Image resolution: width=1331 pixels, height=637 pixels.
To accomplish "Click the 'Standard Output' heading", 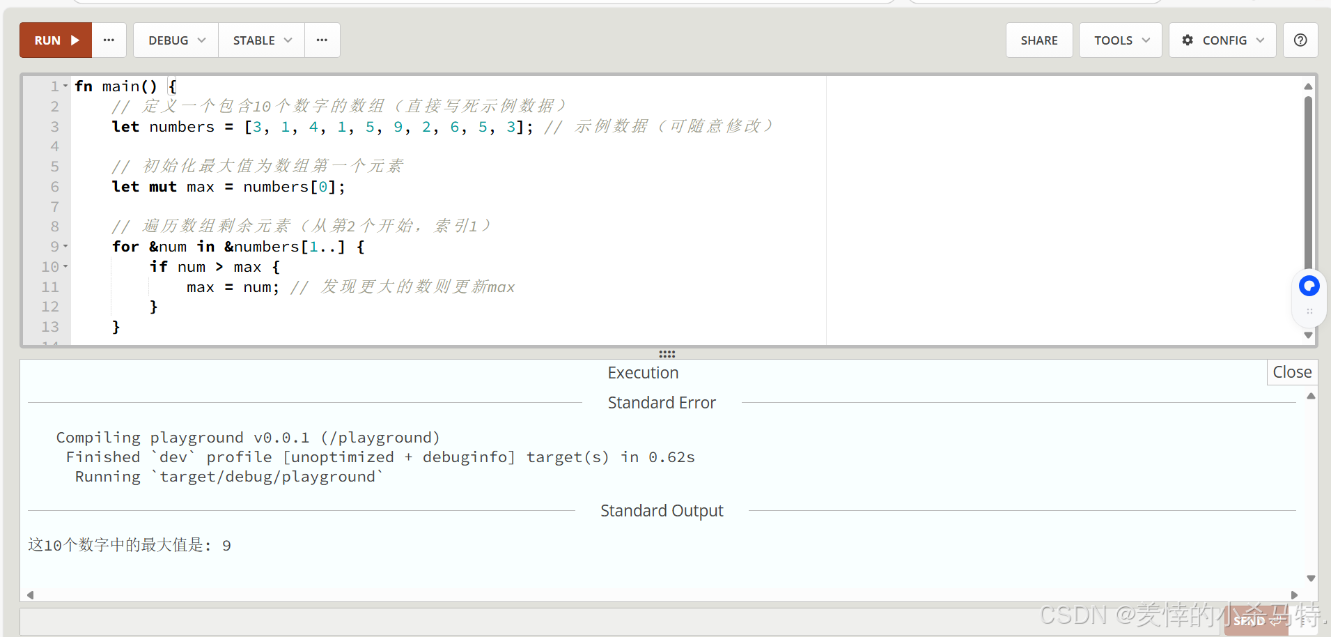I will click(x=662, y=511).
